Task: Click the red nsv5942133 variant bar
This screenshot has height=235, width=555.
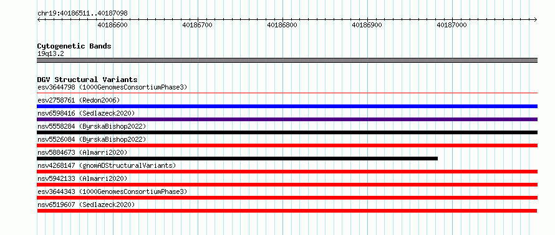Action: [287, 185]
